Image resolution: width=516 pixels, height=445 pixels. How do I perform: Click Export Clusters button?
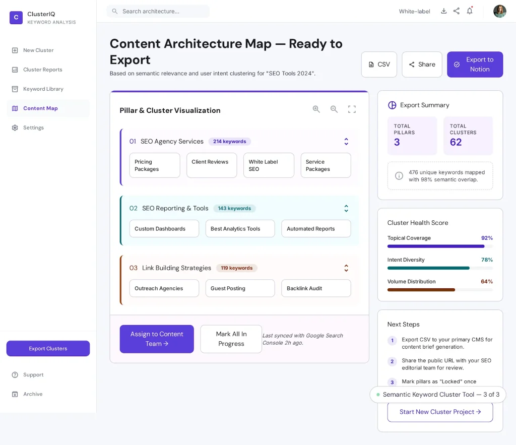[x=48, y=349]
